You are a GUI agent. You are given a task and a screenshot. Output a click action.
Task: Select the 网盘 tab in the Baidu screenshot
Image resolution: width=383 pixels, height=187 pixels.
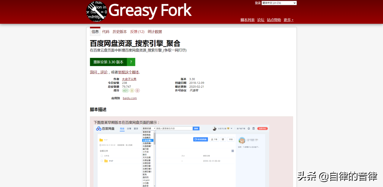coord(122,128)
